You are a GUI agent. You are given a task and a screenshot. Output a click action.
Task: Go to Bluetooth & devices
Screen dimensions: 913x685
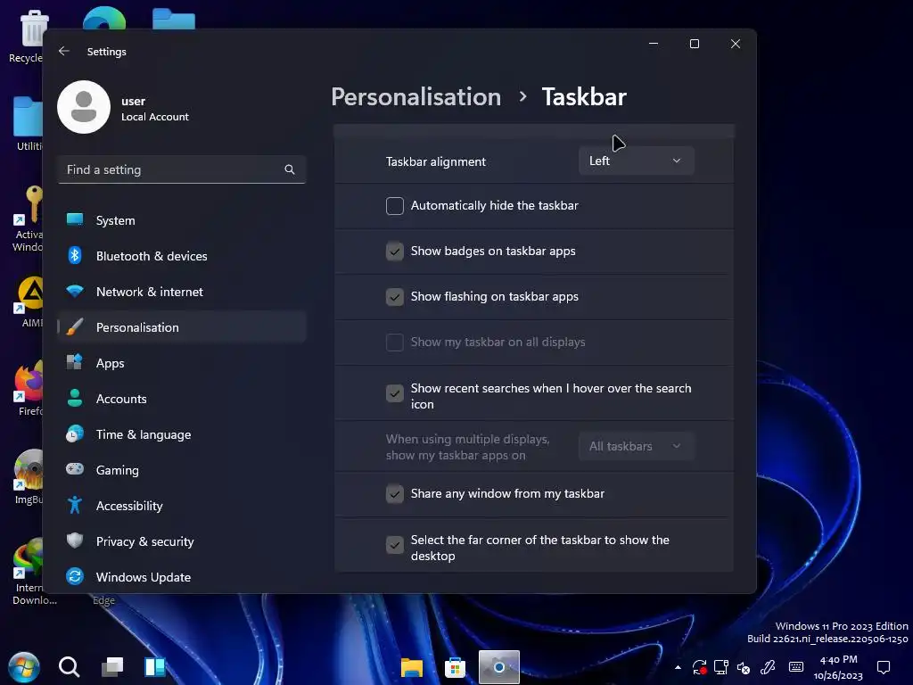click(182, 256)
